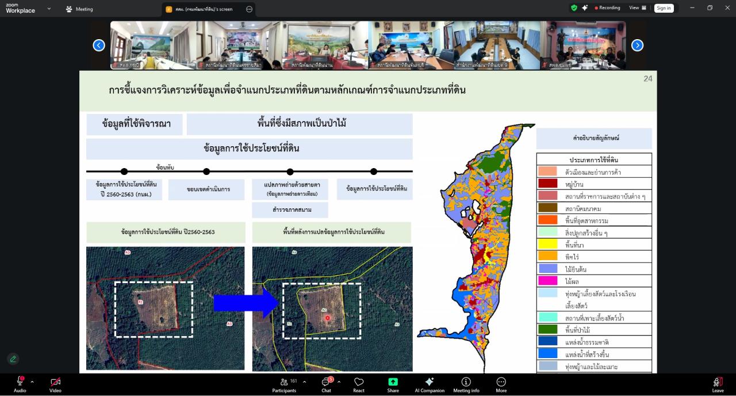The image size is (736, 396).
Task: Expand the Video options chevron
Action: coord(67,381)
